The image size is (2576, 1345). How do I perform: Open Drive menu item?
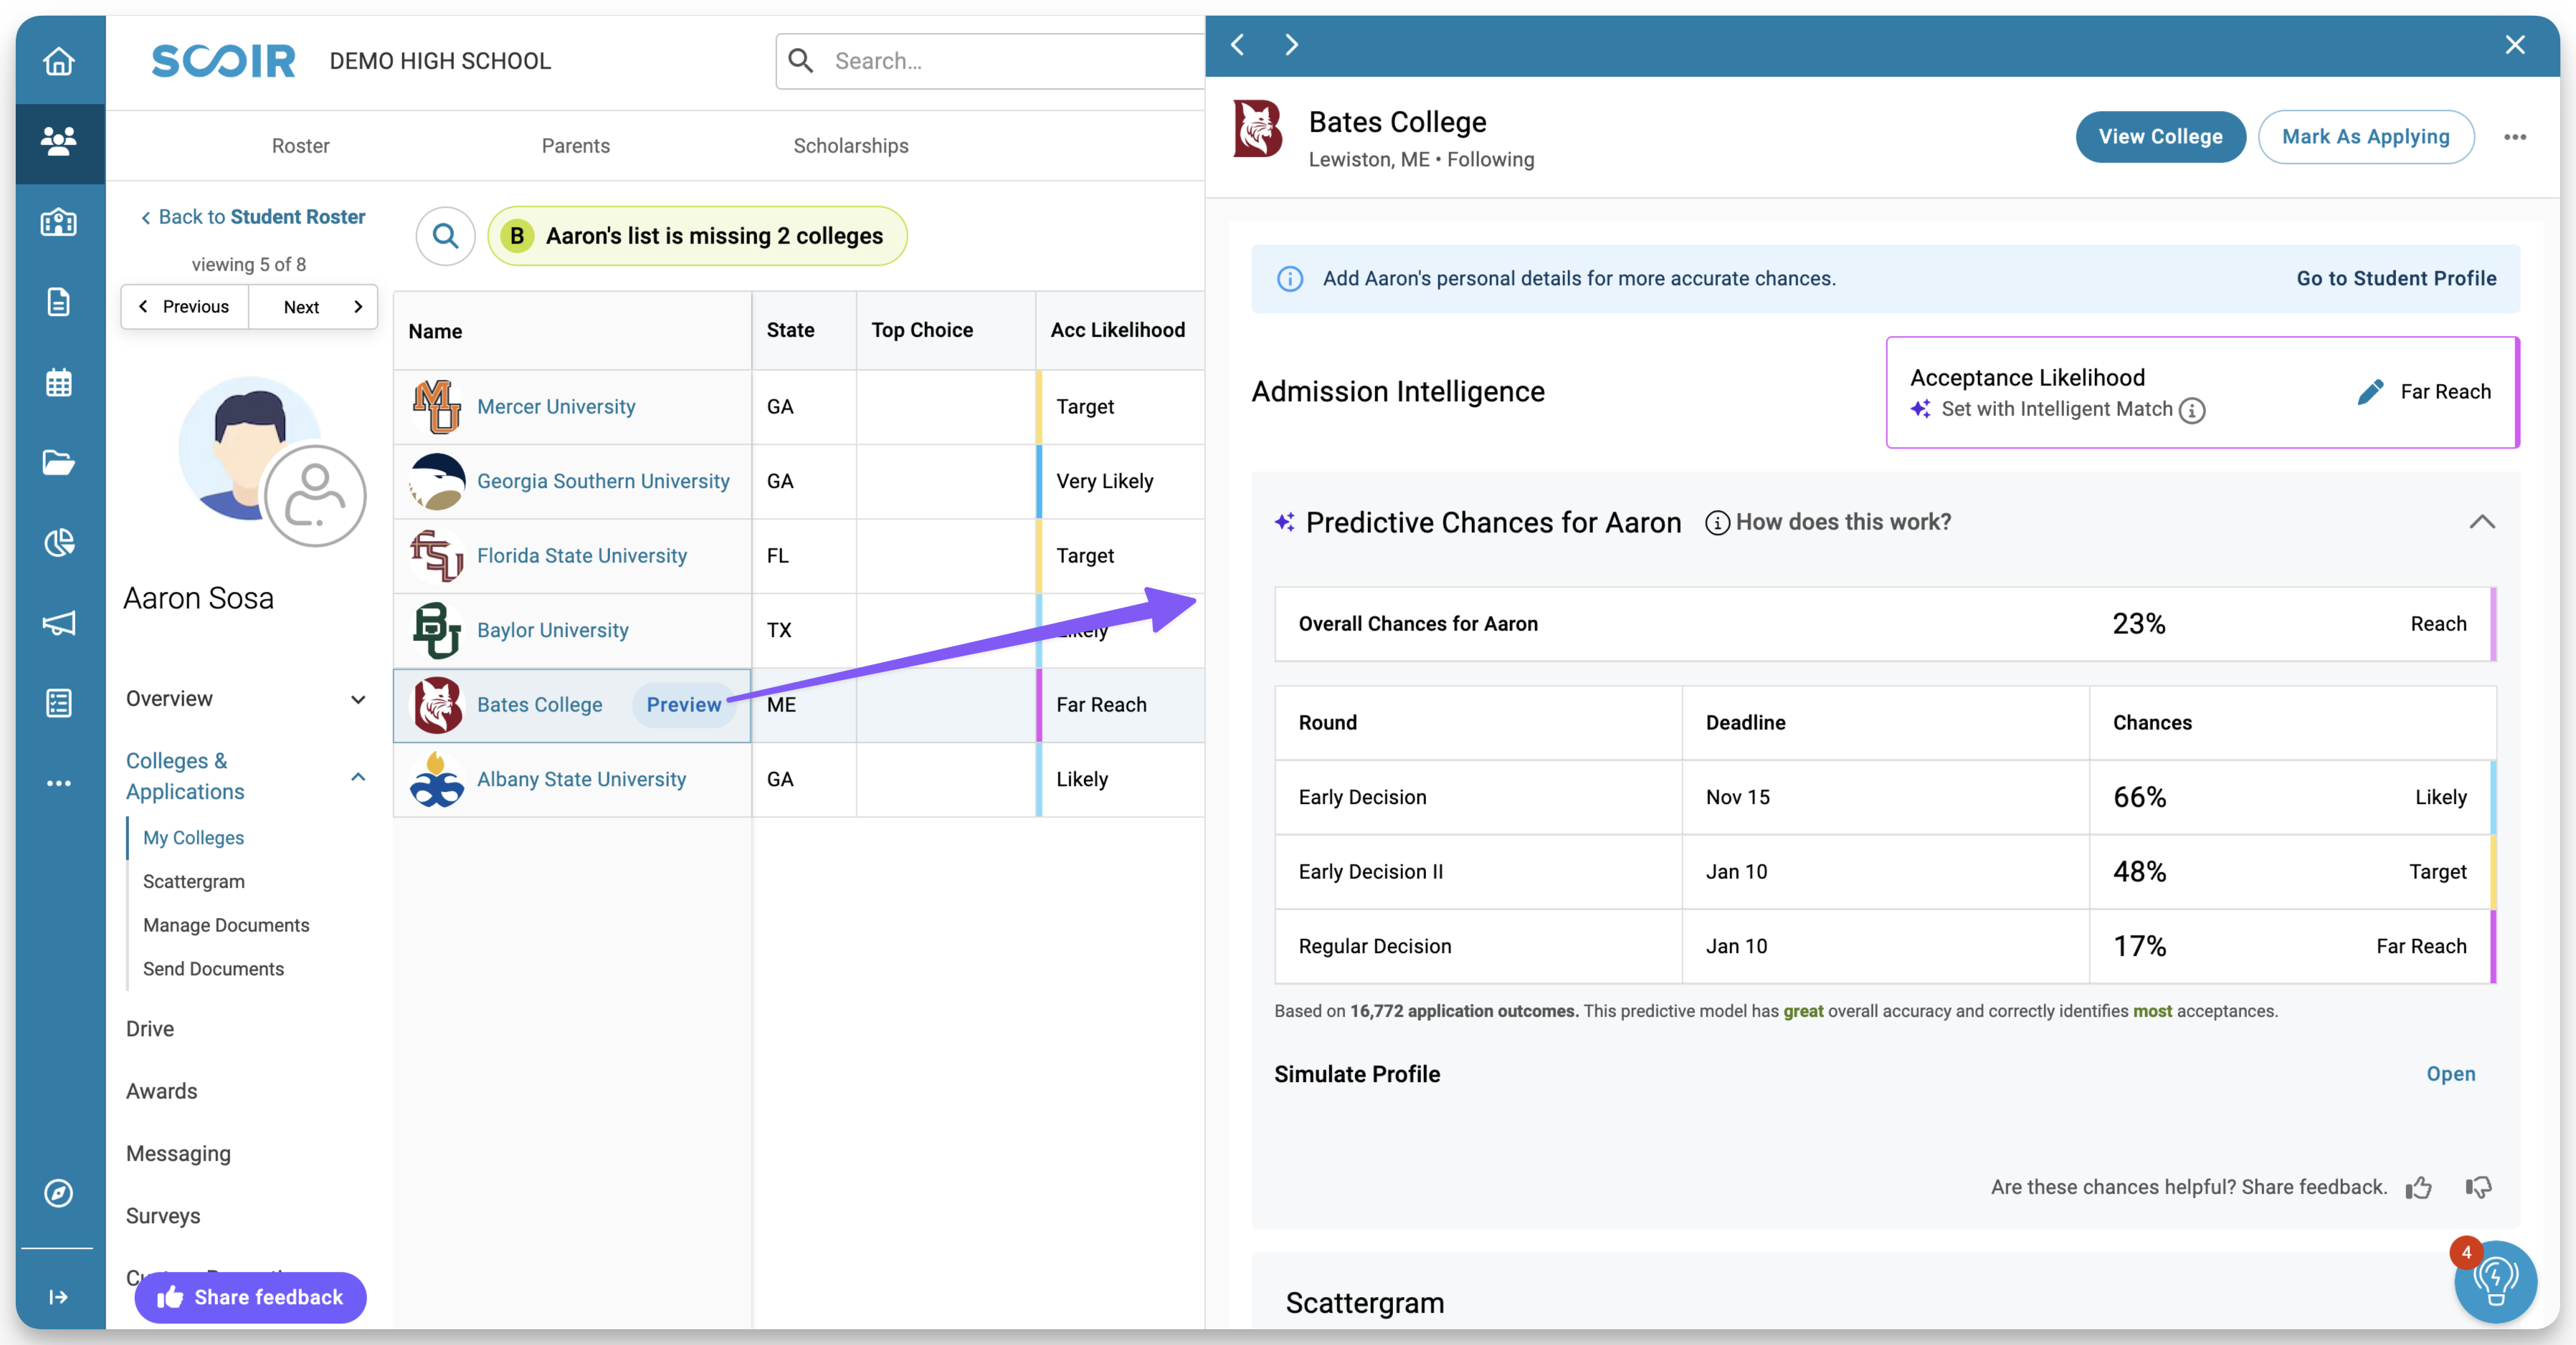[x=150, y=1029]
